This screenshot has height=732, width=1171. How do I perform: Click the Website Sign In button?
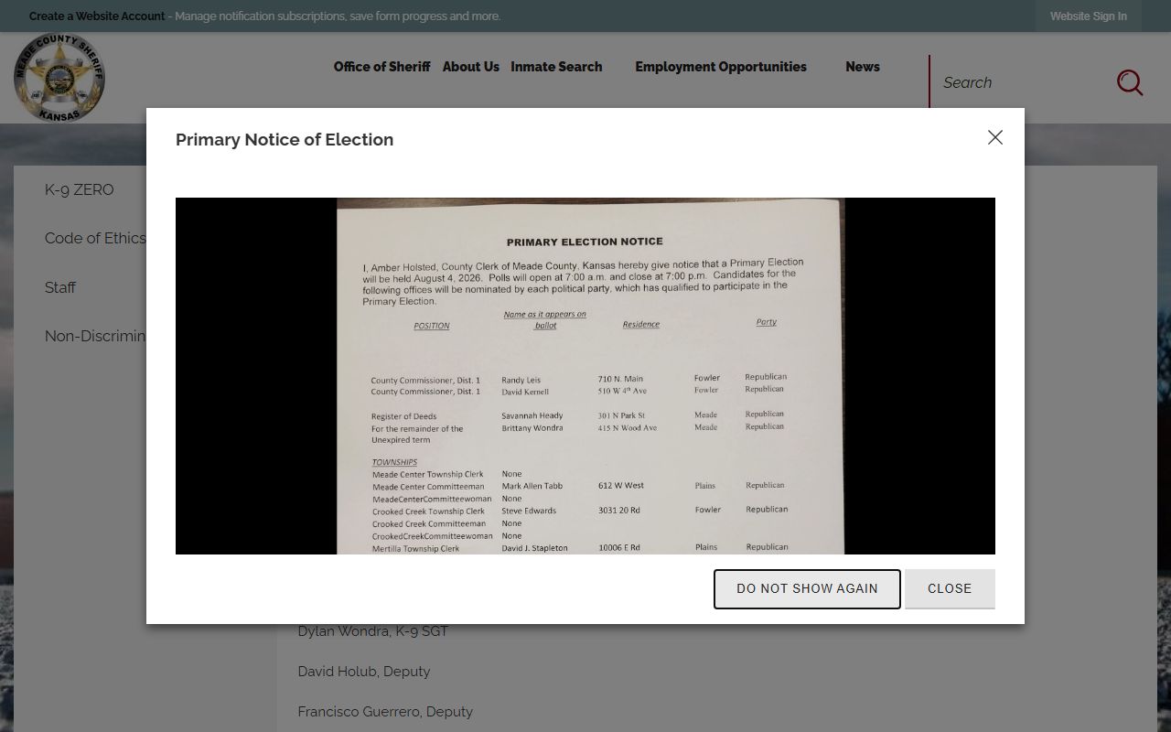(1089, 16)
